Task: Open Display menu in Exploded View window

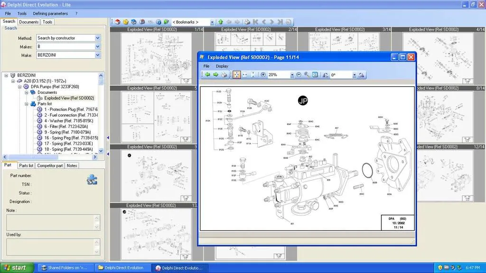Action: click(x=222, y=66)
